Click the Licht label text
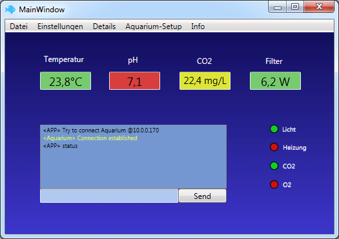Screen dimensions: 339x239 [289, 130]
